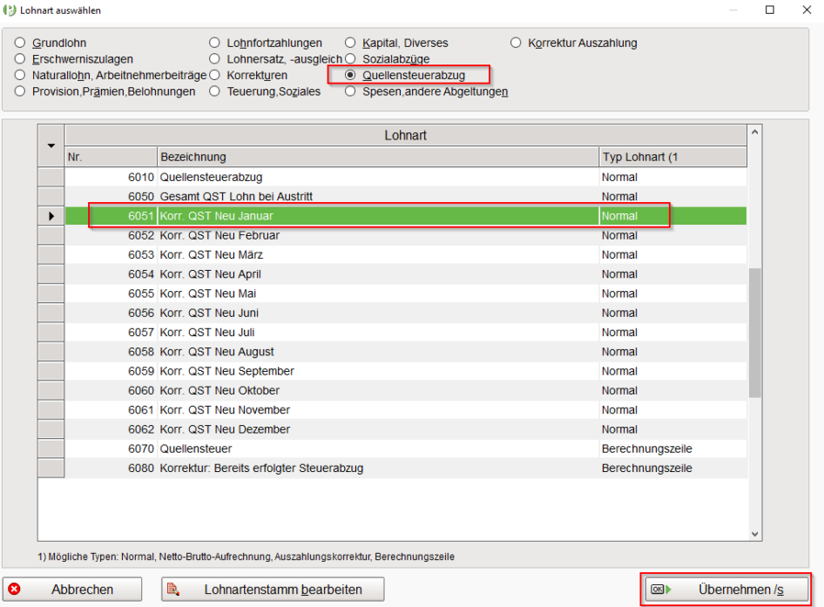
Task: Select row 6080 Korrektur: Bereits erfolgter Steuerabzug
Action: [x=405, y=469]
